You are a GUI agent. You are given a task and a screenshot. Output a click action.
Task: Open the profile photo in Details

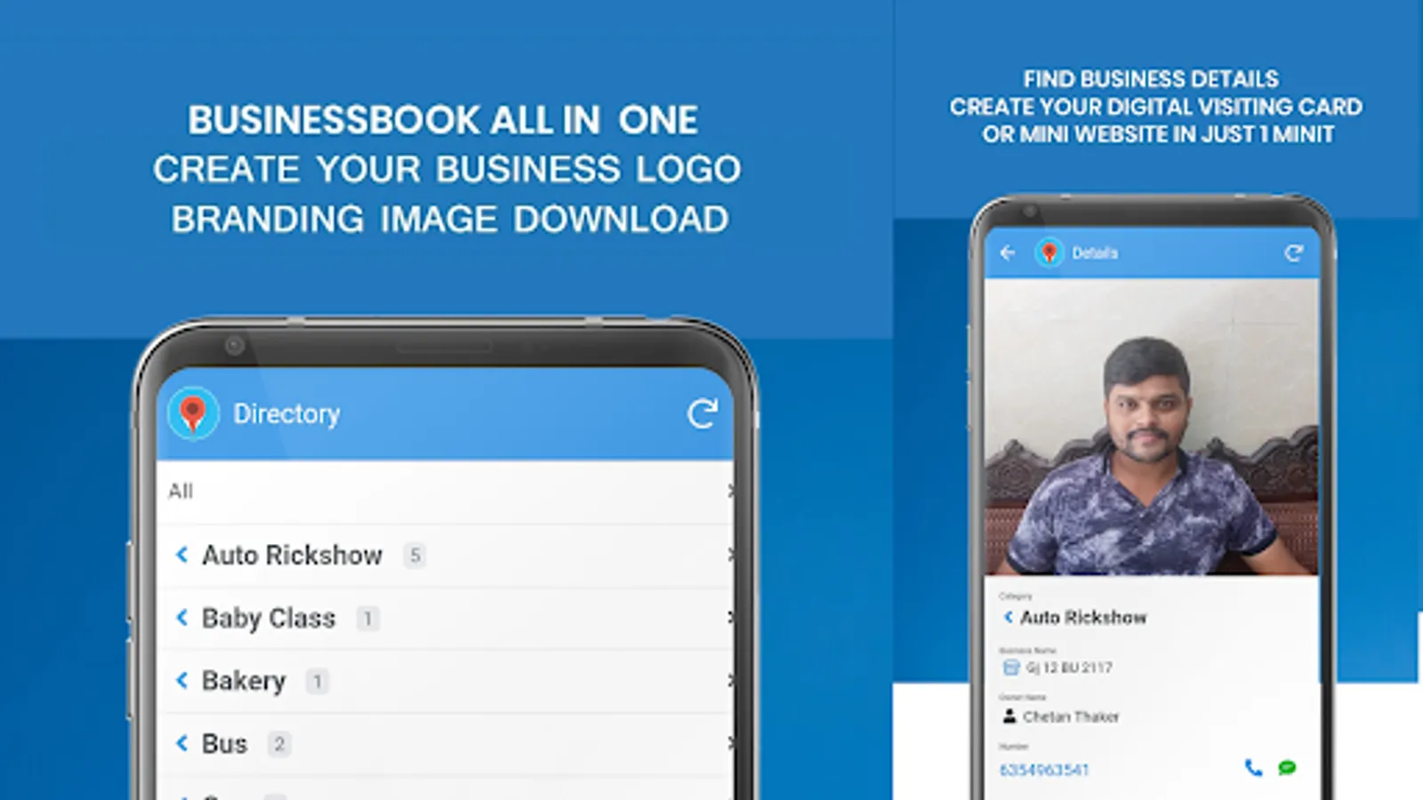pos(1152,427)
